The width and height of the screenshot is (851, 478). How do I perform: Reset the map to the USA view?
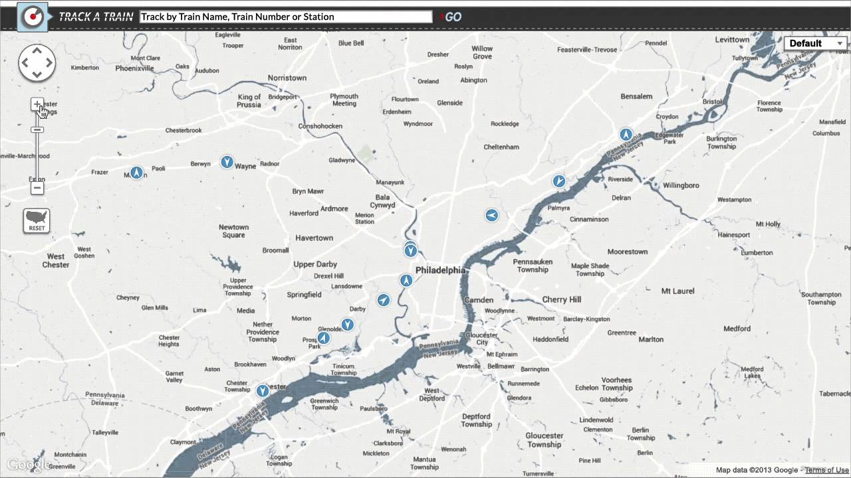point(37,220)
